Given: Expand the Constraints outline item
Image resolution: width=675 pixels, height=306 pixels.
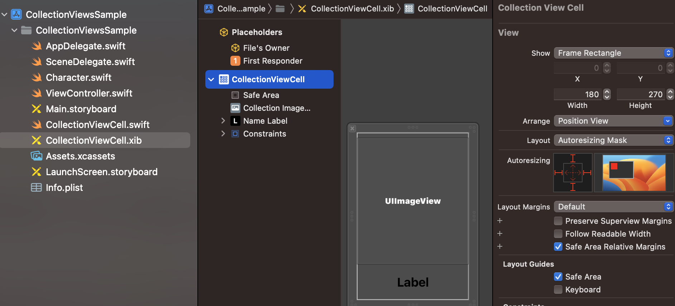Looking at the screenshot, I should [223, 134].
